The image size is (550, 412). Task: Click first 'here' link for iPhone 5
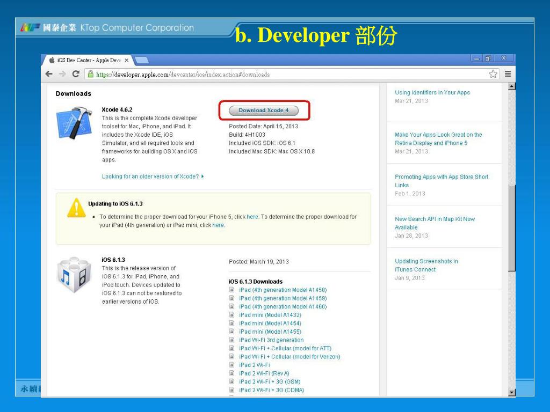point(252,217)
